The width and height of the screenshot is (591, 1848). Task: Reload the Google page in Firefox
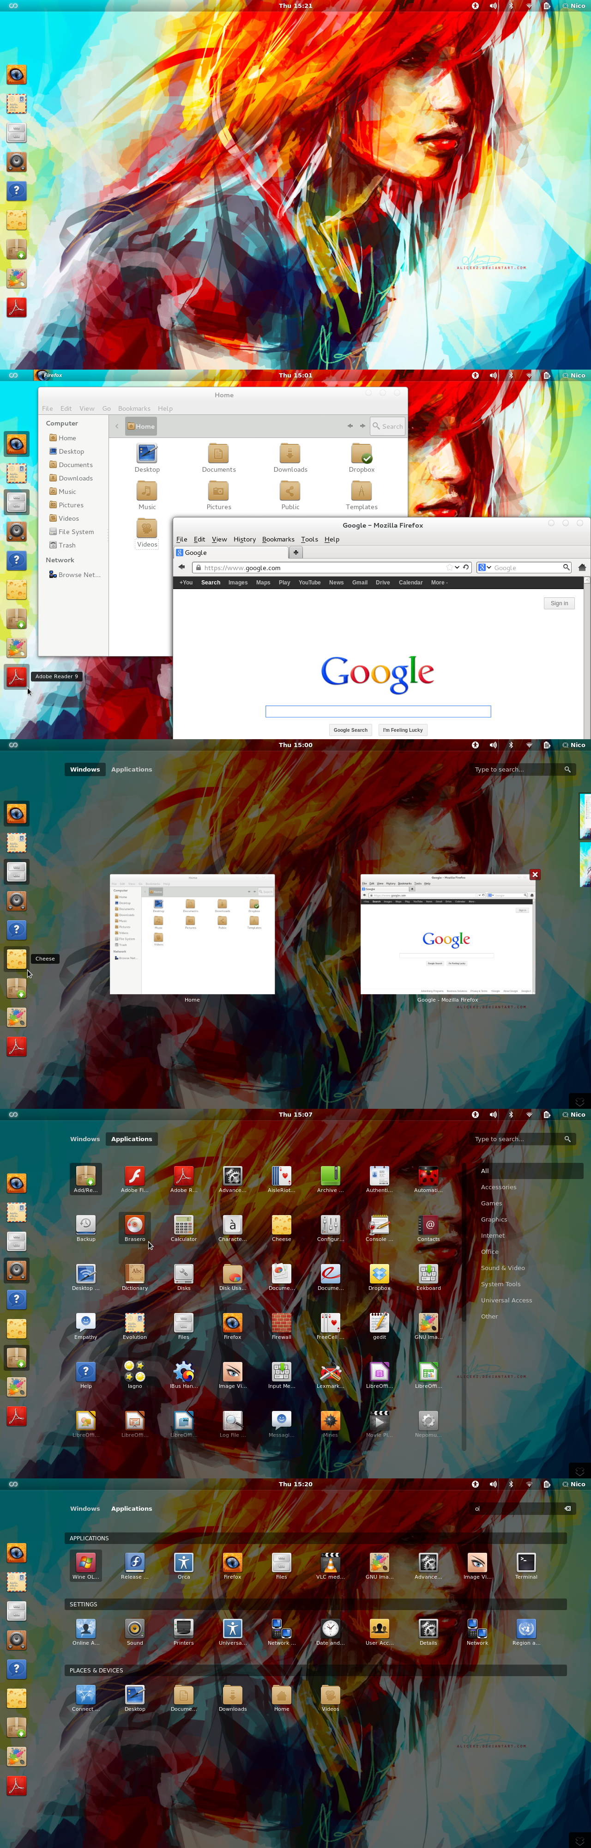(466, 567)
